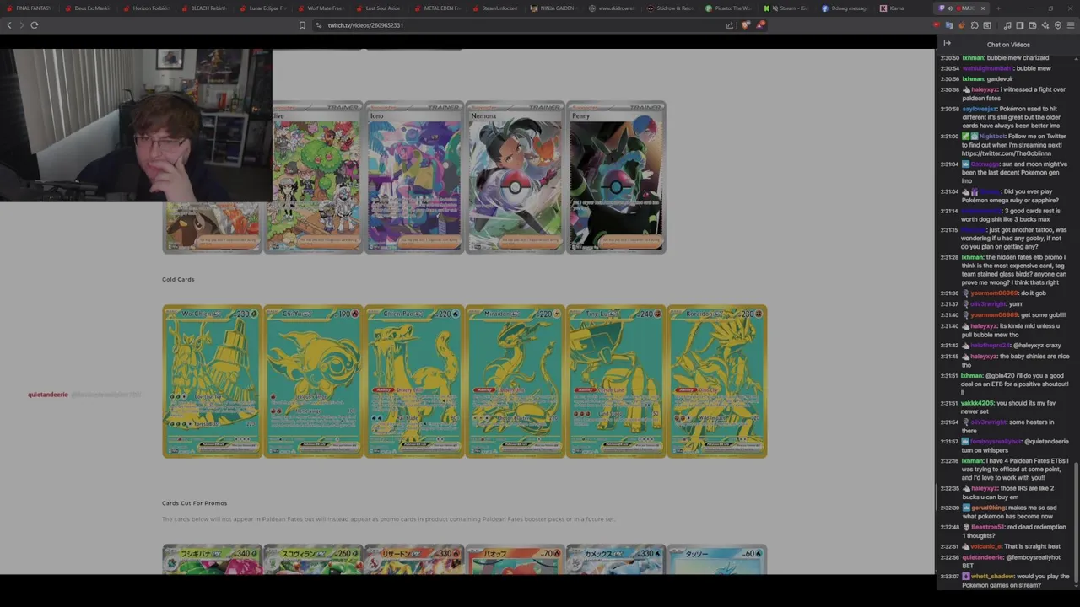1080x607 pixels.
Task: Switch to SteamUnlocked tab
Action: click(495, 8)
